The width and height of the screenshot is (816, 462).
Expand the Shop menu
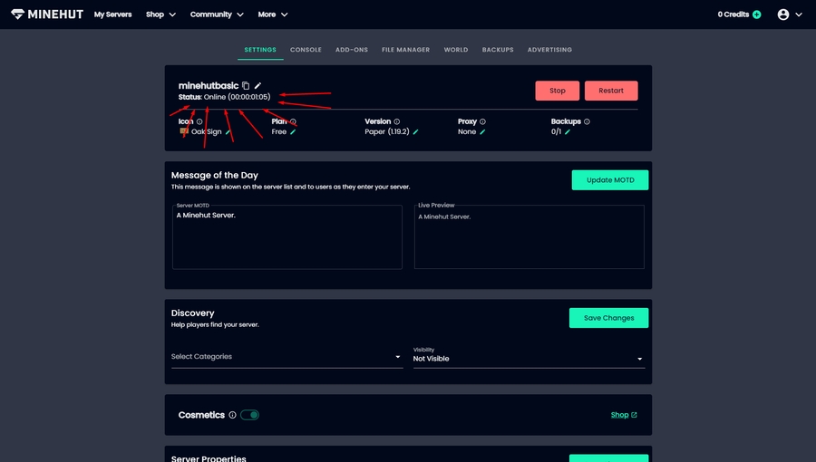point(160,14)
